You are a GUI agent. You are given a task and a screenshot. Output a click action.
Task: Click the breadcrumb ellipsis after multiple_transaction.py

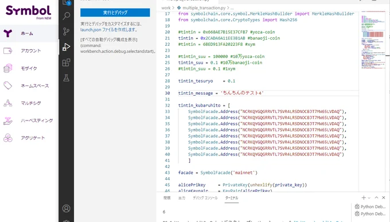click(x=232, y=7)
